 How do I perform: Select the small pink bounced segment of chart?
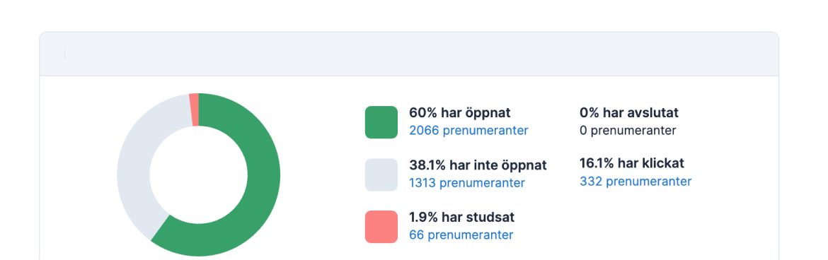[194, 110]
